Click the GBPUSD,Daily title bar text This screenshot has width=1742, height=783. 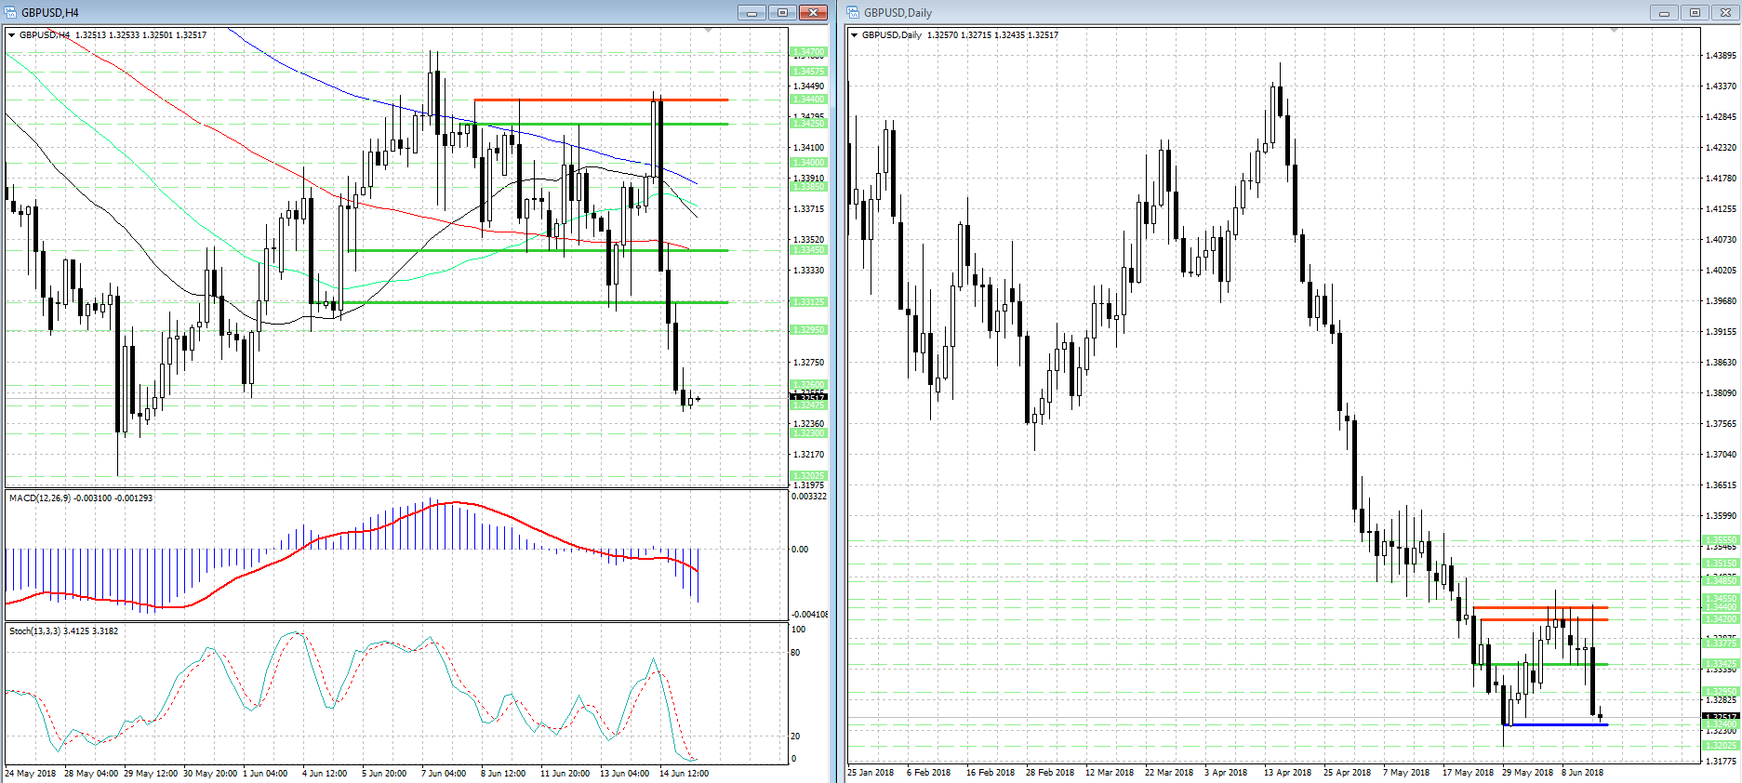coord(898,13)
